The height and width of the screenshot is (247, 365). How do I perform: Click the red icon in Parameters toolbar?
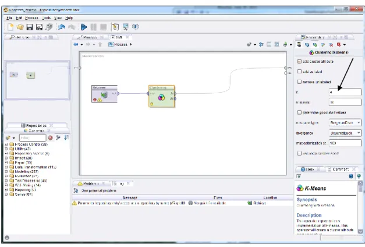pyautogui.click(x=339, y=44)
